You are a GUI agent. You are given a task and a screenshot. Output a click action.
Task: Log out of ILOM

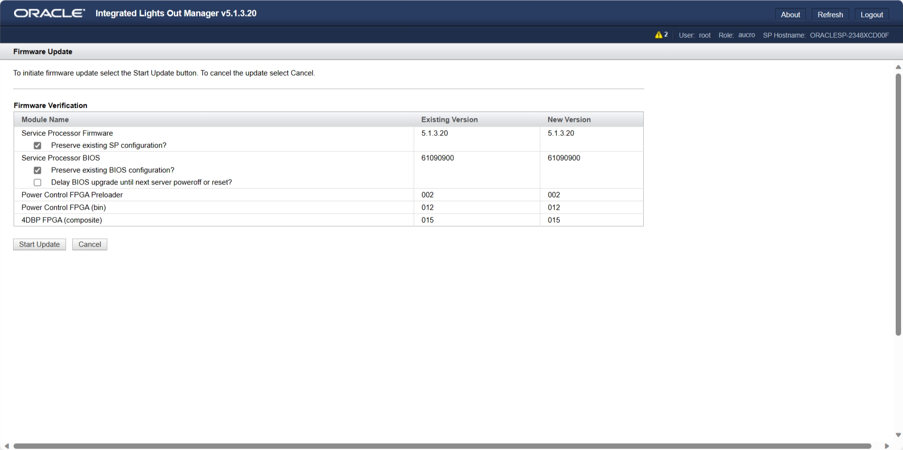871,15
